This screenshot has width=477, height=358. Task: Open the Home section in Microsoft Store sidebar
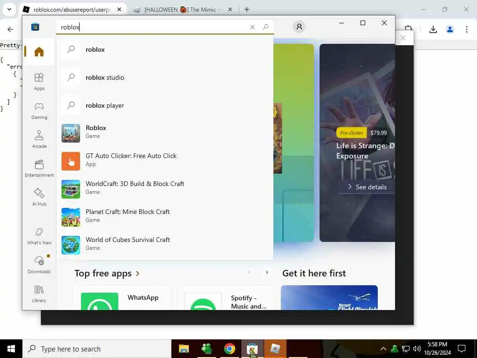tap(39, 52)
